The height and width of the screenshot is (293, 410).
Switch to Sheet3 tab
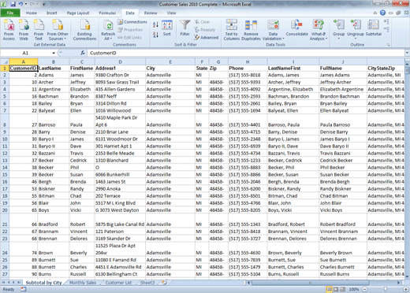point(147,283)
